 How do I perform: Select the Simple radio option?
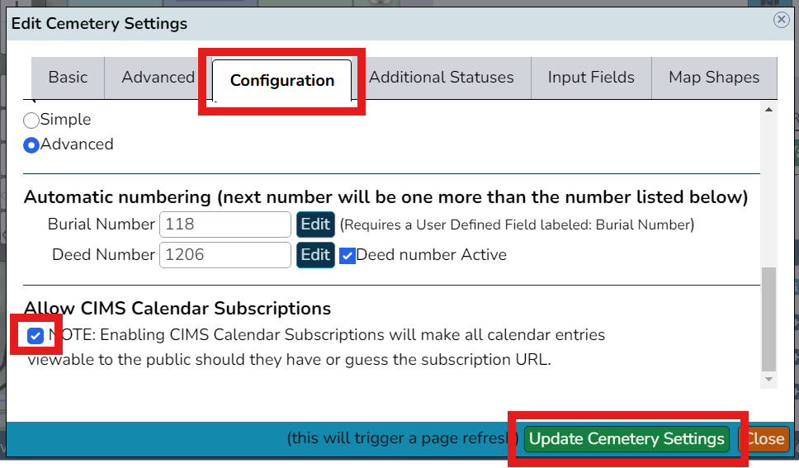click(x=31, y=121)
